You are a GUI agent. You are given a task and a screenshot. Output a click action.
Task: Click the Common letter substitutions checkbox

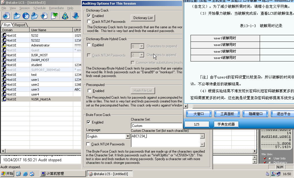point(133,63)
